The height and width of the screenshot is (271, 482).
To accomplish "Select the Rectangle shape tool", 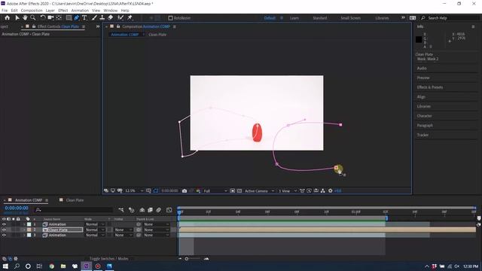I will pos(69,18).
